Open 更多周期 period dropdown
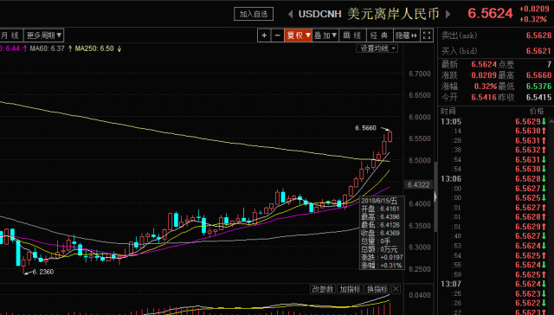The height and width of the screenshot is (315, 554). pos(43,35)
